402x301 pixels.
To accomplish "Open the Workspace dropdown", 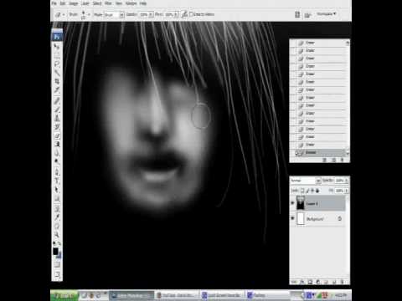I will coord(327,14).
